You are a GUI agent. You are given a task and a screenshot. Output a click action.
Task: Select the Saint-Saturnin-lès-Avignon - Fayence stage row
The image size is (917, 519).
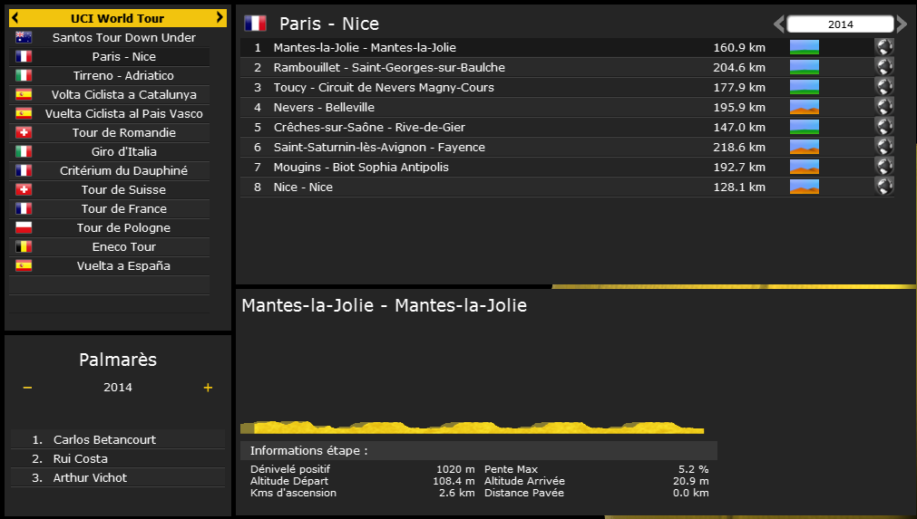[381, 147]
